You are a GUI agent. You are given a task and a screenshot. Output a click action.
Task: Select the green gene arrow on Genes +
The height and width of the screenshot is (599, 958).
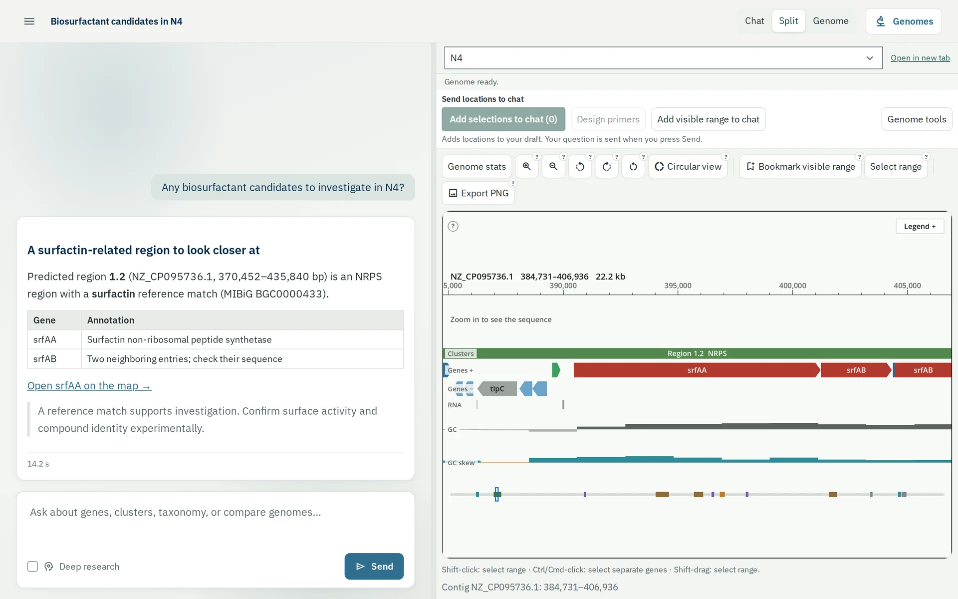pos(556,370)
